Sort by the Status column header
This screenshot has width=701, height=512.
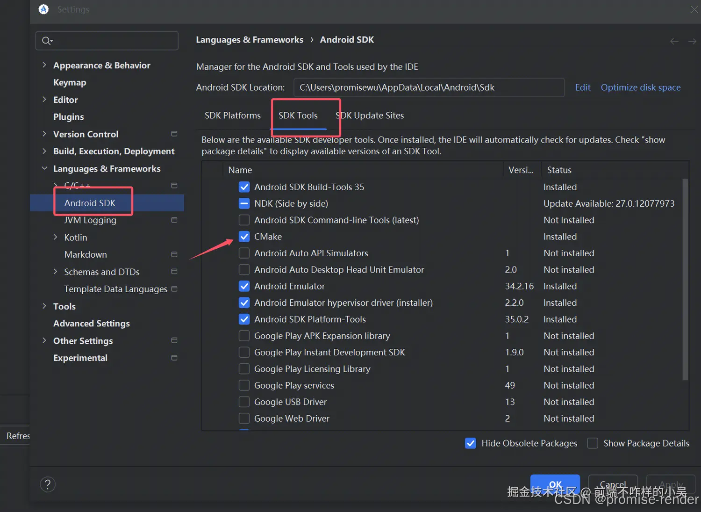tap(615, 170)
